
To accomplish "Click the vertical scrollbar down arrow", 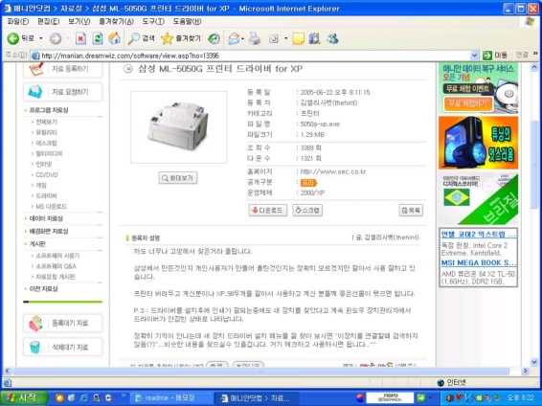I will pyautogui.click(x=534, y=362).
